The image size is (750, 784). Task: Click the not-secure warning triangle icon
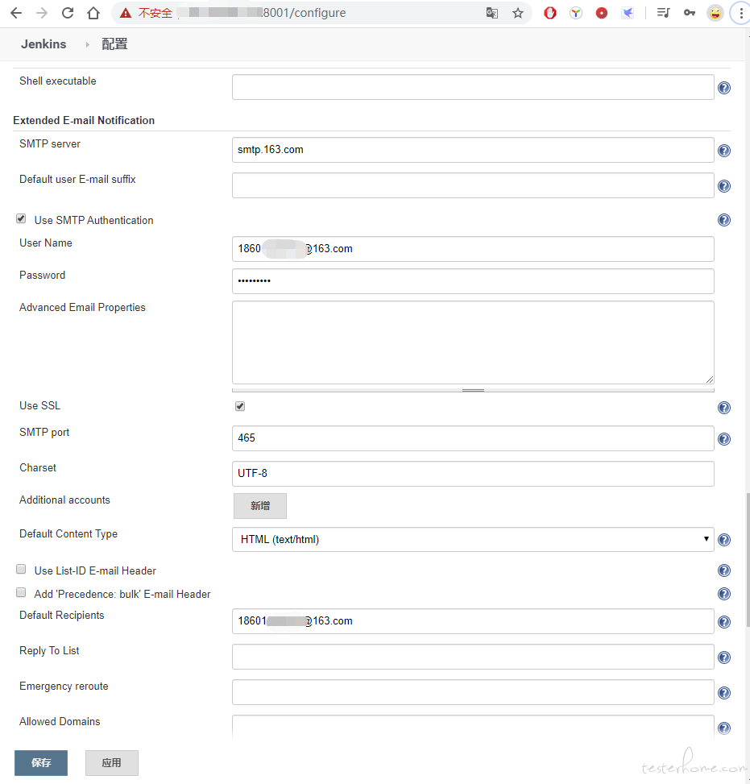(126, 13)
